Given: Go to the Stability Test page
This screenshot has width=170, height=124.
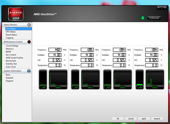Looking at the screenshot, I should (x=11, y=64).
